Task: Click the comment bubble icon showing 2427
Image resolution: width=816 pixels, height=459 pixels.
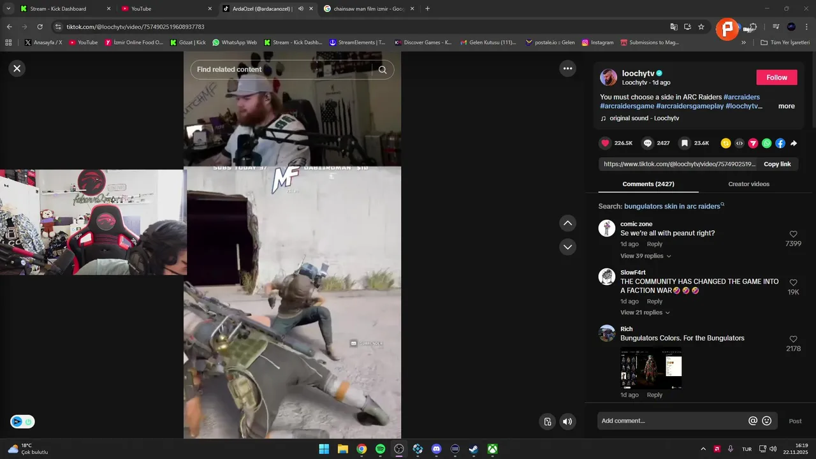Action: [648, 143]
